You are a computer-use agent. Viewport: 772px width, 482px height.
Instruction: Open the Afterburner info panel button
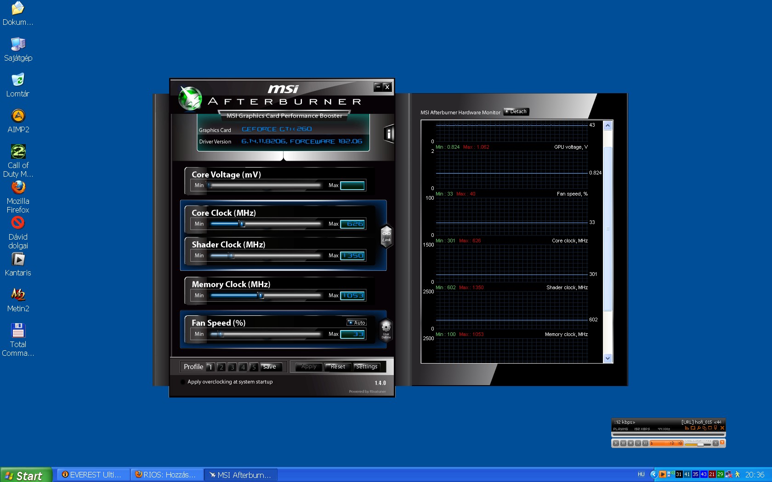(x=389, y=134)
